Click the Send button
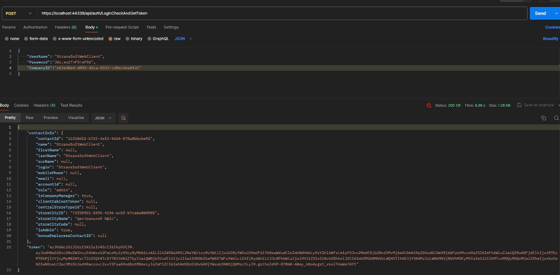This screenshot has width=560, height=275. point(541,14)
